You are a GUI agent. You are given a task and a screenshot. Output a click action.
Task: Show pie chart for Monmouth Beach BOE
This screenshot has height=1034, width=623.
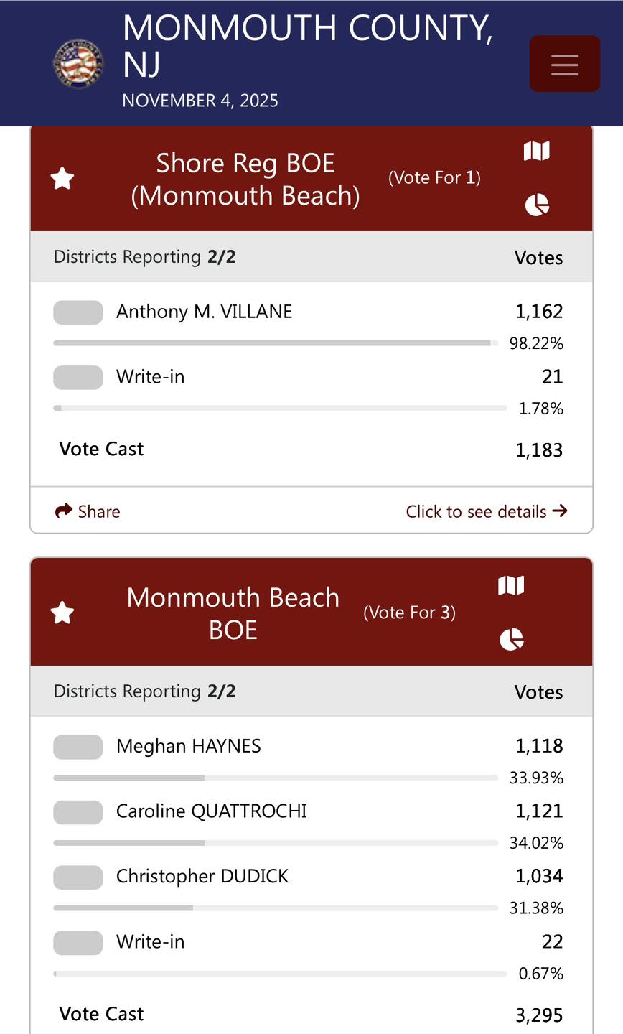(512, 639)
